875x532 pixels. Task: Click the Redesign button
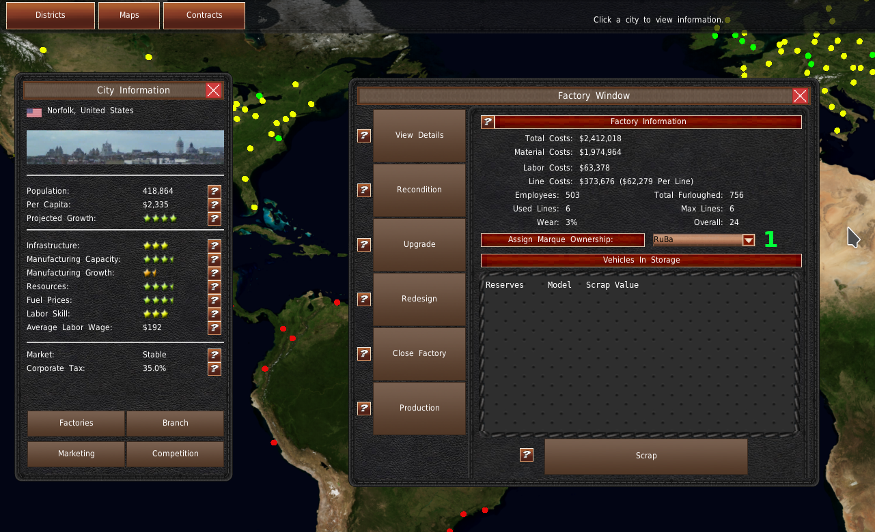(419, 299)
